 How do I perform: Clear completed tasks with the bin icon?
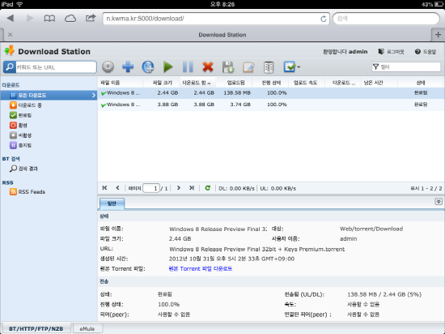[269, 67]
